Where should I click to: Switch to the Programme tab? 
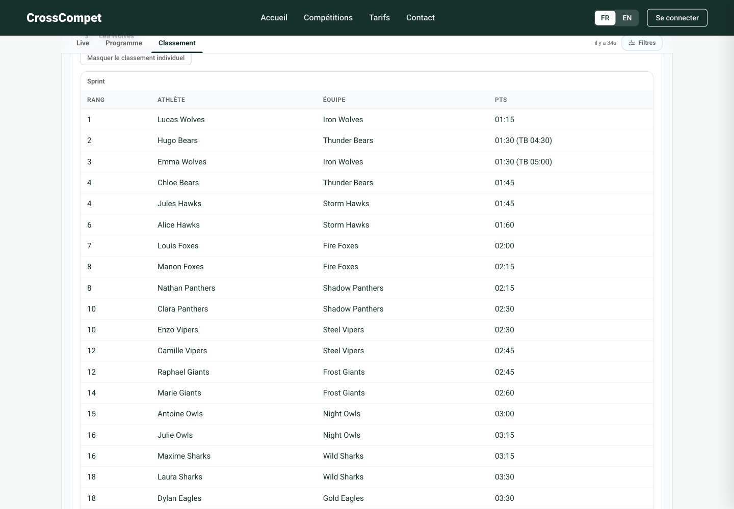click(x=124, y=43)
